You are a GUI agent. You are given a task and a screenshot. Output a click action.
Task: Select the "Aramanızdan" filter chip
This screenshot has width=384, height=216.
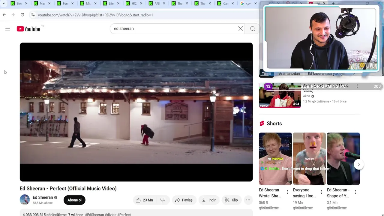point(289,74)
